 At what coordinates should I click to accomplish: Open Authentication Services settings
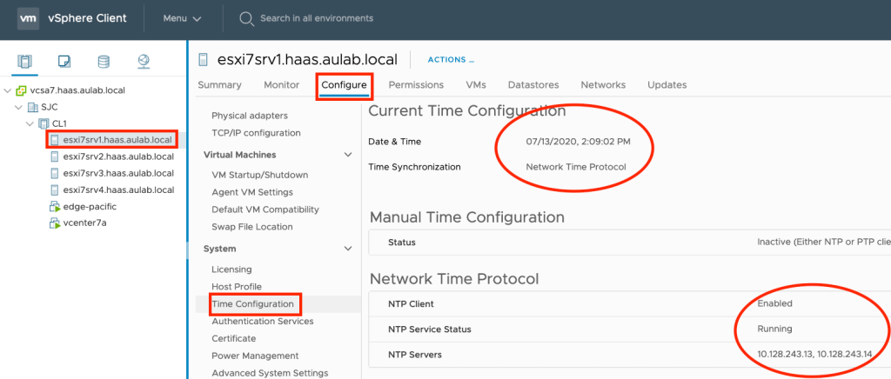(262, 322)
